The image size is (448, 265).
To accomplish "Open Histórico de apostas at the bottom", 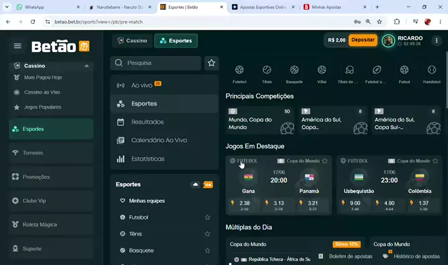I will pos(412,256).
